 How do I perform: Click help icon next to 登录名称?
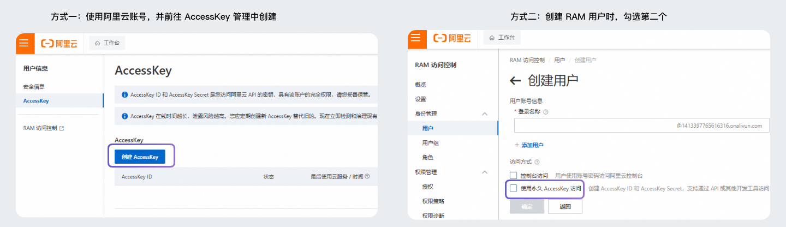545,112
